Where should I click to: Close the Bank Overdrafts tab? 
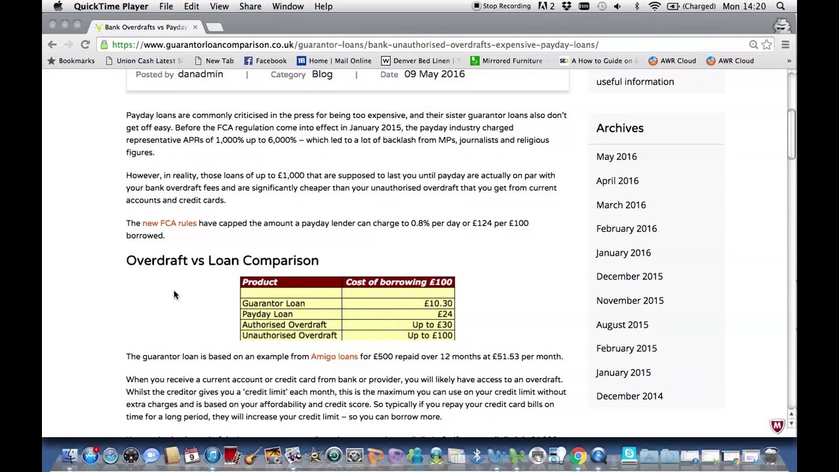tap(195, 27)
